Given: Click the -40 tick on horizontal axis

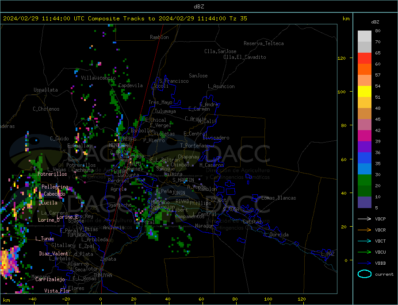Looking at the screenshot, I should [x=32, y=299].
